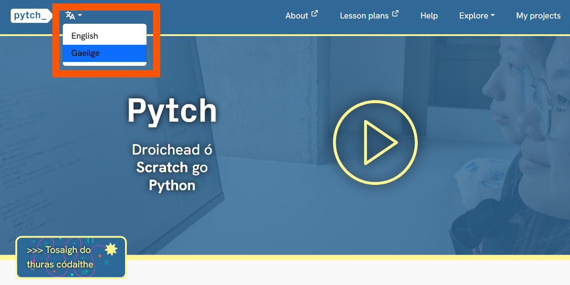
Task: Click the external-link icon beside About
Action: (x=315, y=14)
